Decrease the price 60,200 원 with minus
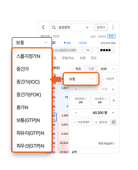This screenshot has width=138, height=170. 76,113
